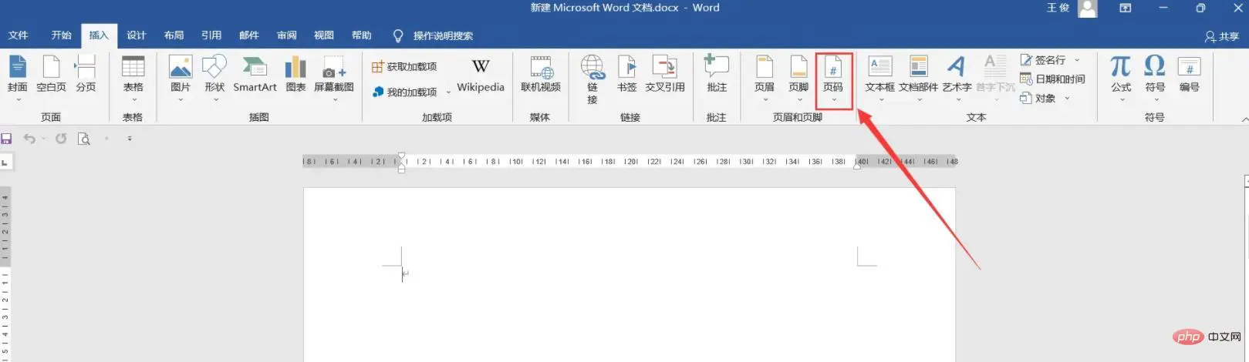The width and height of the screenshot is (1249, 362).
Task: Switch to the Mailings (邮件) tab
Action: [x=249, y=35]
